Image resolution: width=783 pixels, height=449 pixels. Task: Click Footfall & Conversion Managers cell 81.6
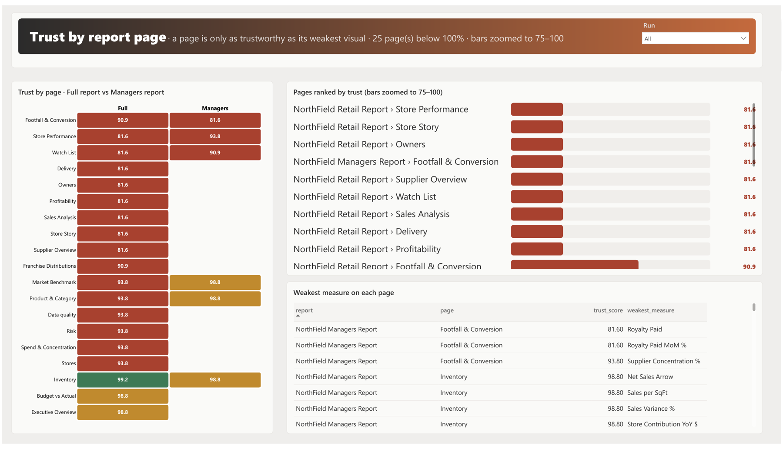coord(215,120)
